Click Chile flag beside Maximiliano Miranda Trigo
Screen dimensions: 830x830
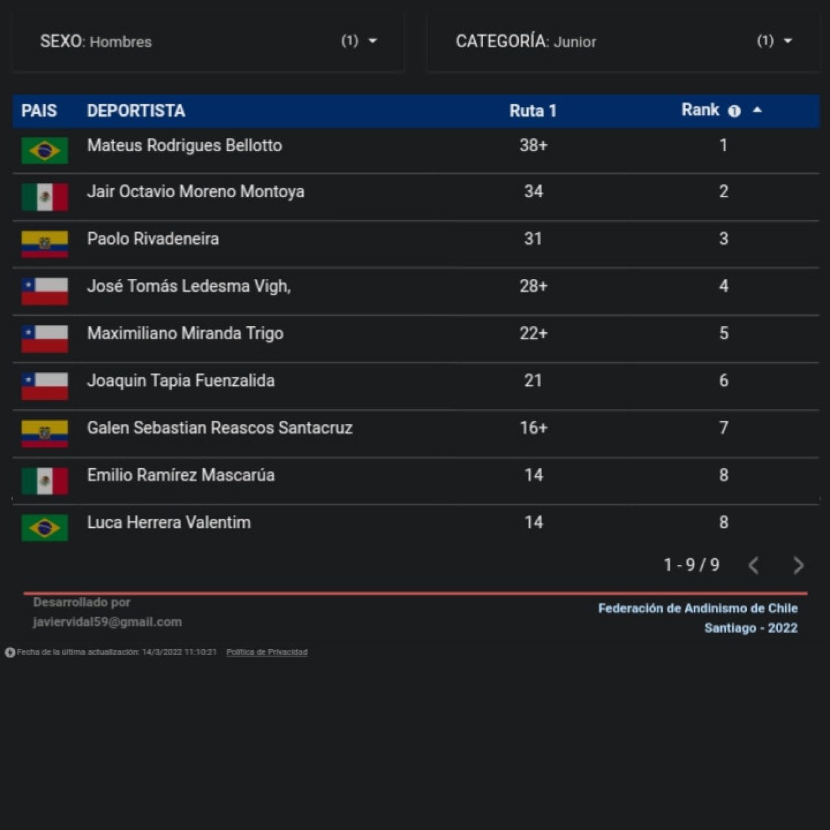pos(44,339)
